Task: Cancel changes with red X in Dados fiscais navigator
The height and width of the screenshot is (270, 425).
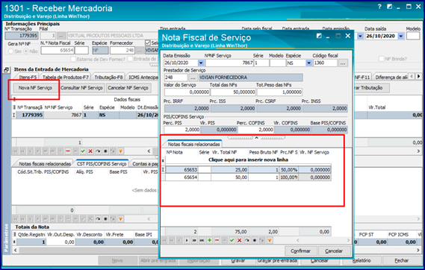Action: 90,151
